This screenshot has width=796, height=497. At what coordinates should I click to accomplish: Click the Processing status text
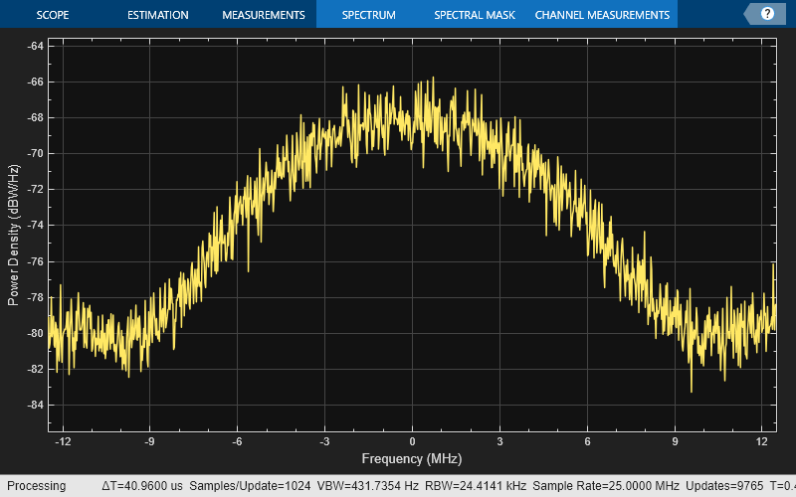[x=35, y=486]
